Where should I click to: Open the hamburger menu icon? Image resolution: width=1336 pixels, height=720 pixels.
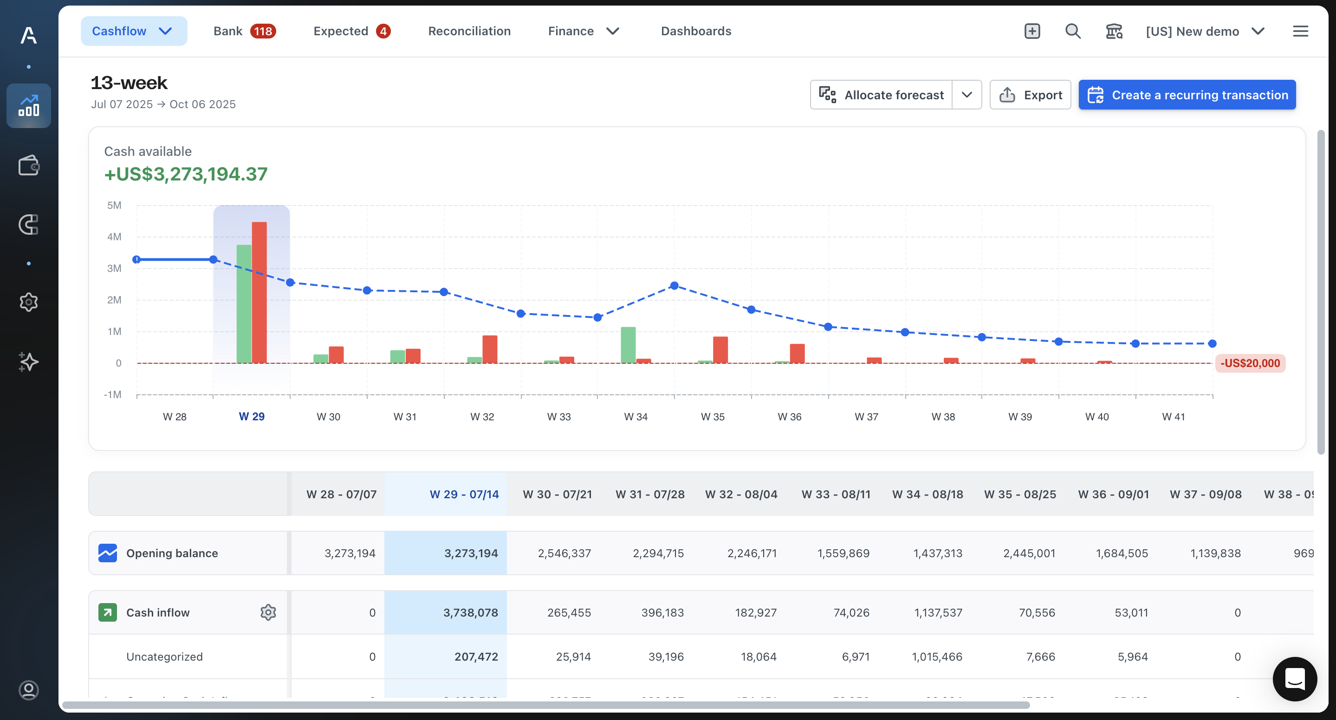point(1300,31)
